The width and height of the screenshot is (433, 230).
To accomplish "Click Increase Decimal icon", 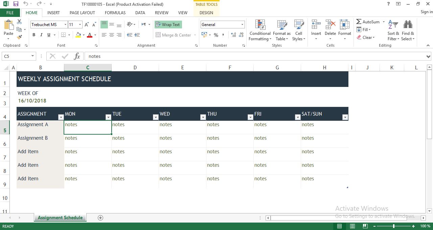I will tap(233, 35).
